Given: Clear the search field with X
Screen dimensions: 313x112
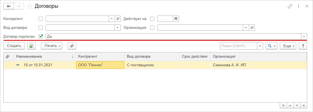Looking at the screenshot, I should 260,46.
